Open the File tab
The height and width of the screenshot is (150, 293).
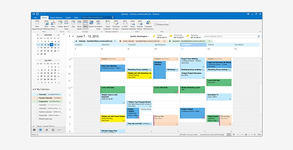36,18
